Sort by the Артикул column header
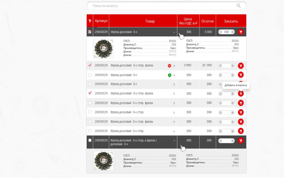This screenshot has width=284, height=178. point(101,21)
